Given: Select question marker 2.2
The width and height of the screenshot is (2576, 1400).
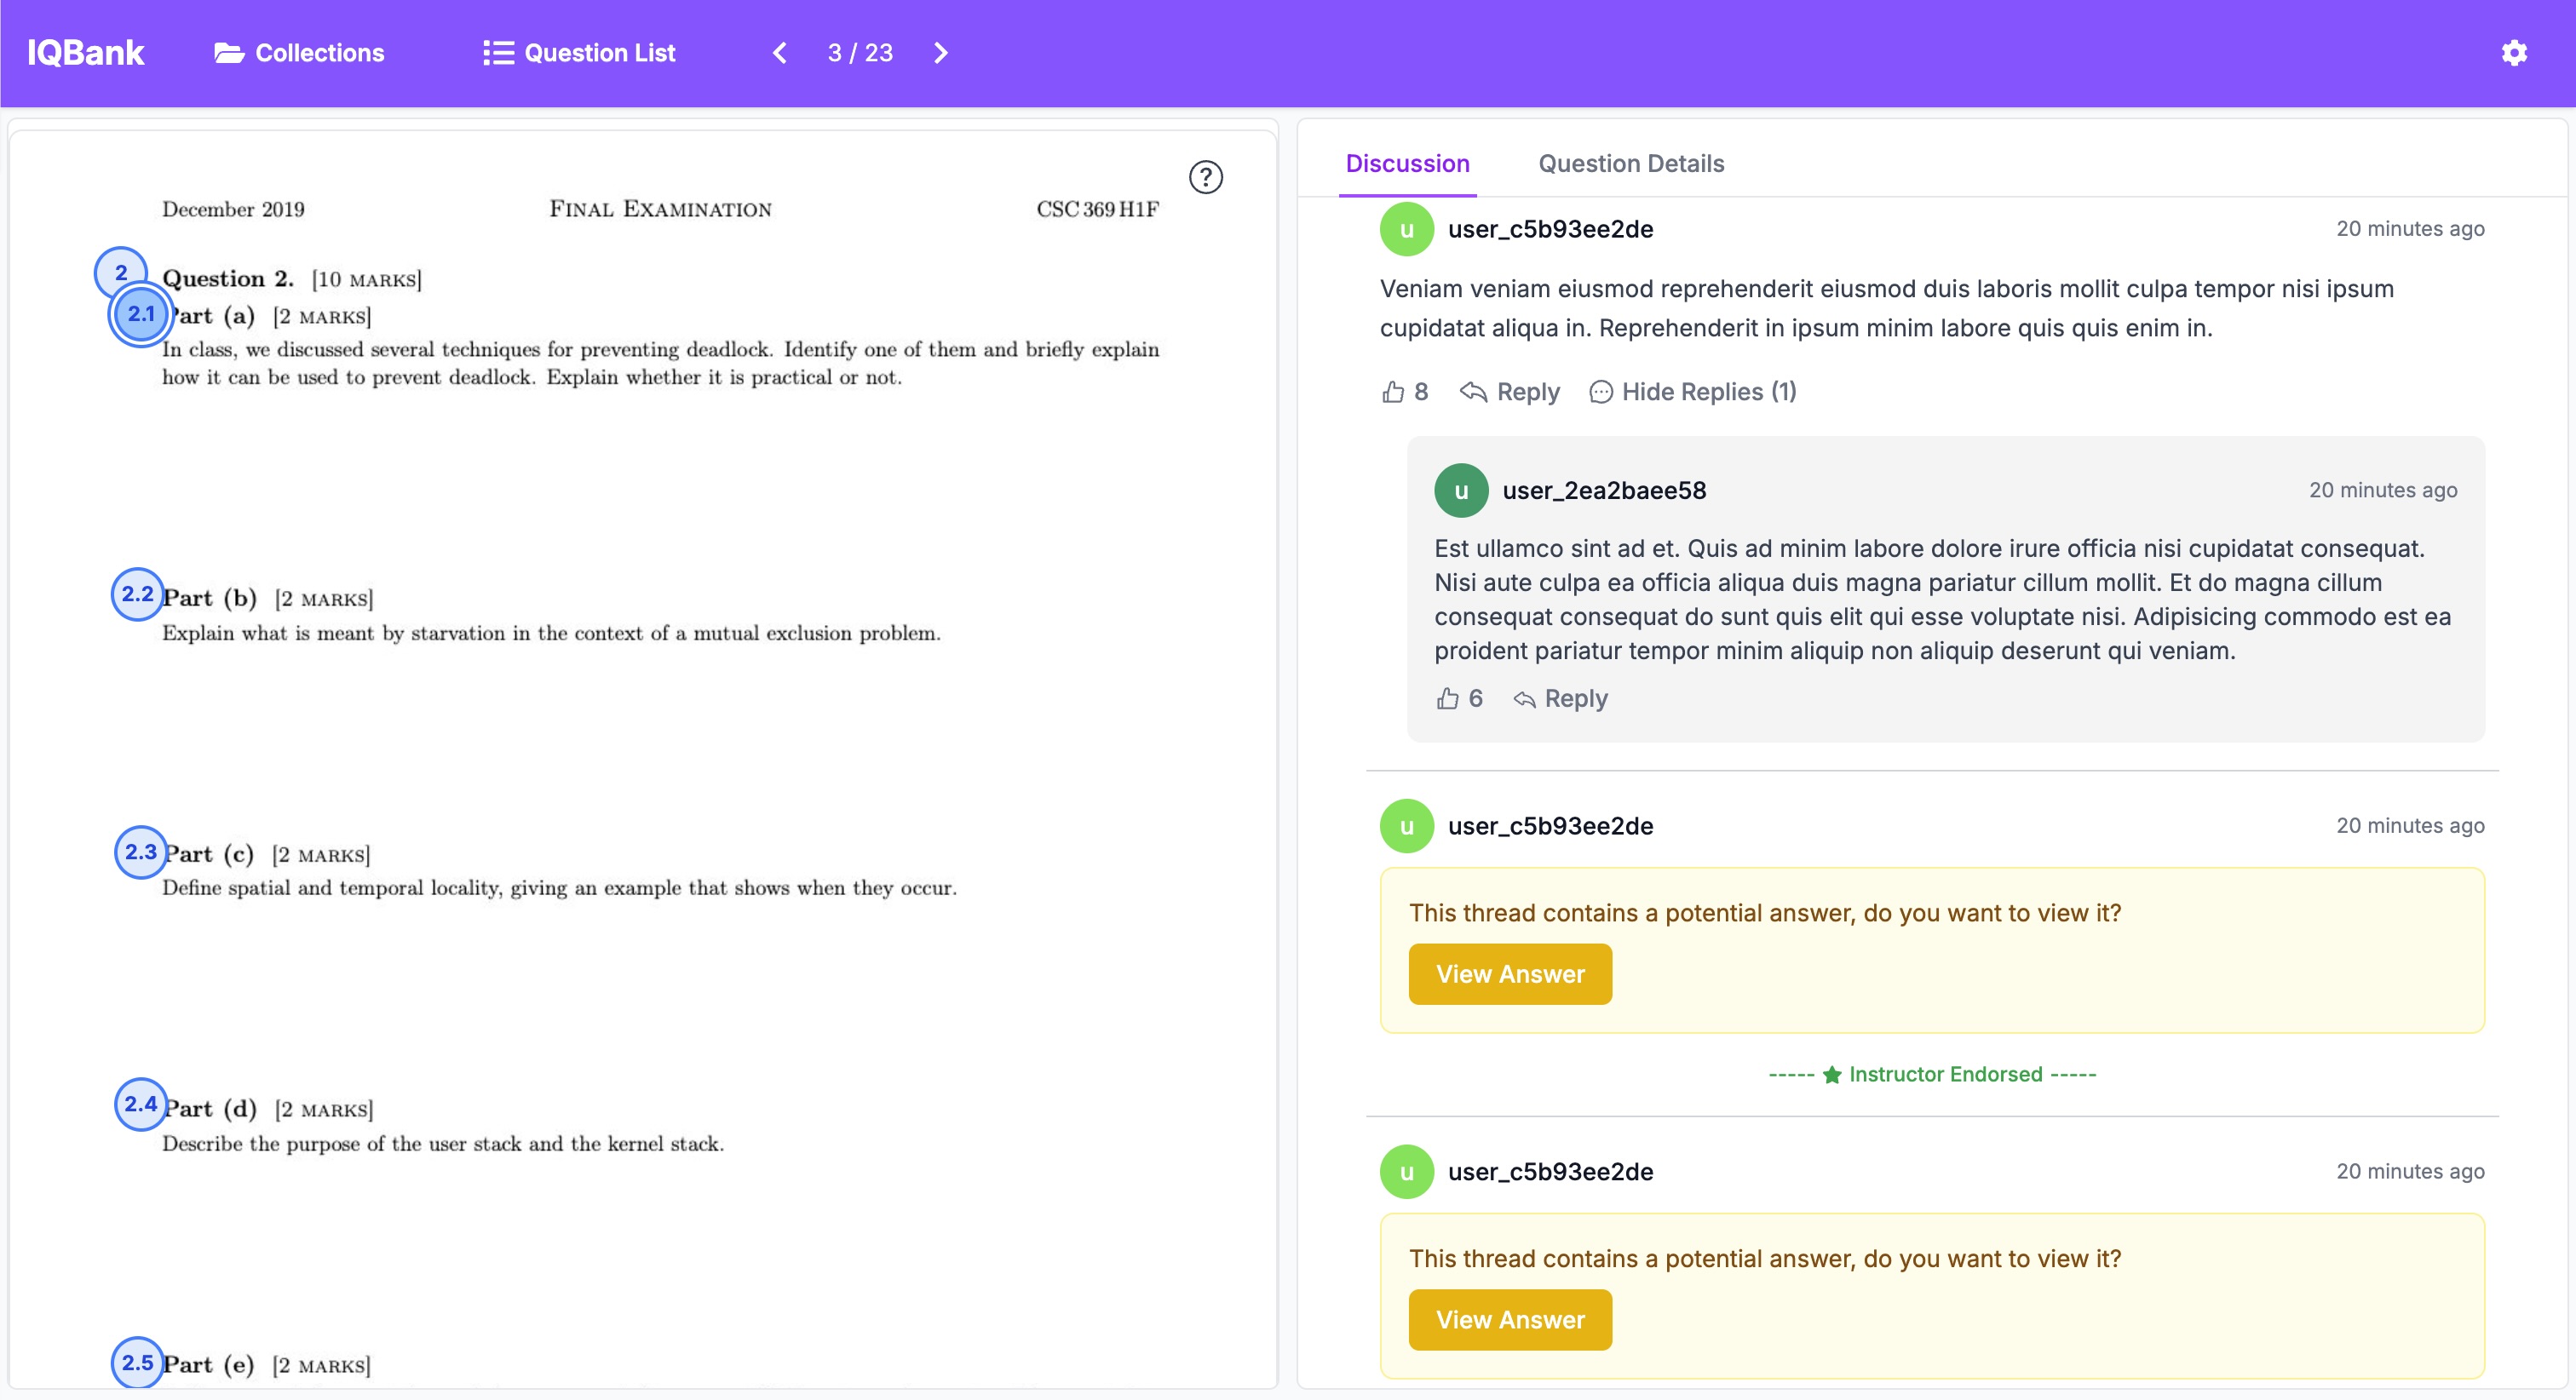Looking at the screenshot, I should pos(137,594).
